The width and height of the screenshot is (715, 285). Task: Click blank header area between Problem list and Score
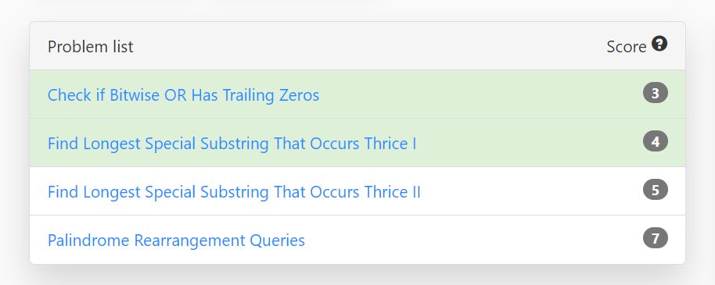[369, 46]
